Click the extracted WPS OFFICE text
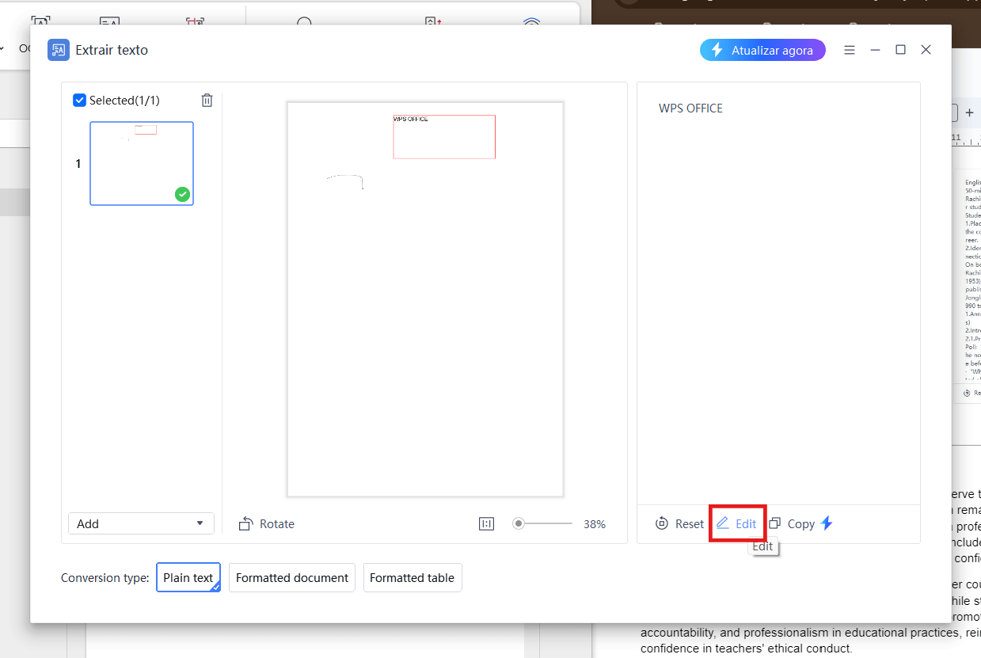Image resolution: width=981 pixels, height=658 pixels. pos(690,108)
